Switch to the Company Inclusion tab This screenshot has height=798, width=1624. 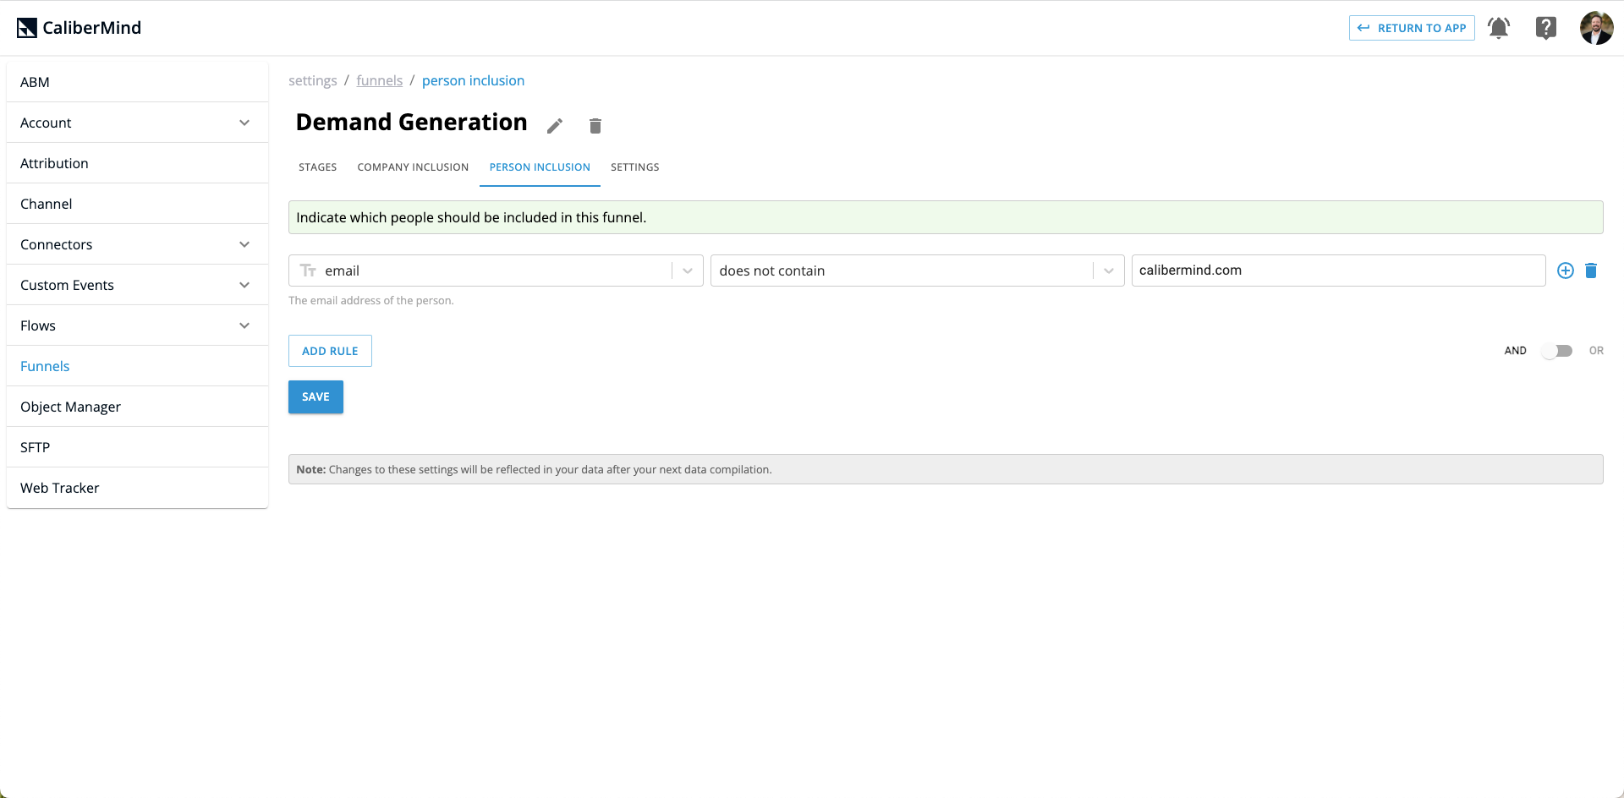click(x=413, y=167)
